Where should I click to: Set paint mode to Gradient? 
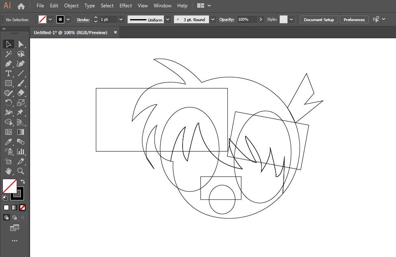coord(14,207)
